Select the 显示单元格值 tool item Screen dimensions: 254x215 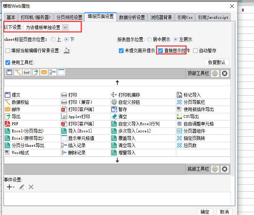[x=86, y=138]
